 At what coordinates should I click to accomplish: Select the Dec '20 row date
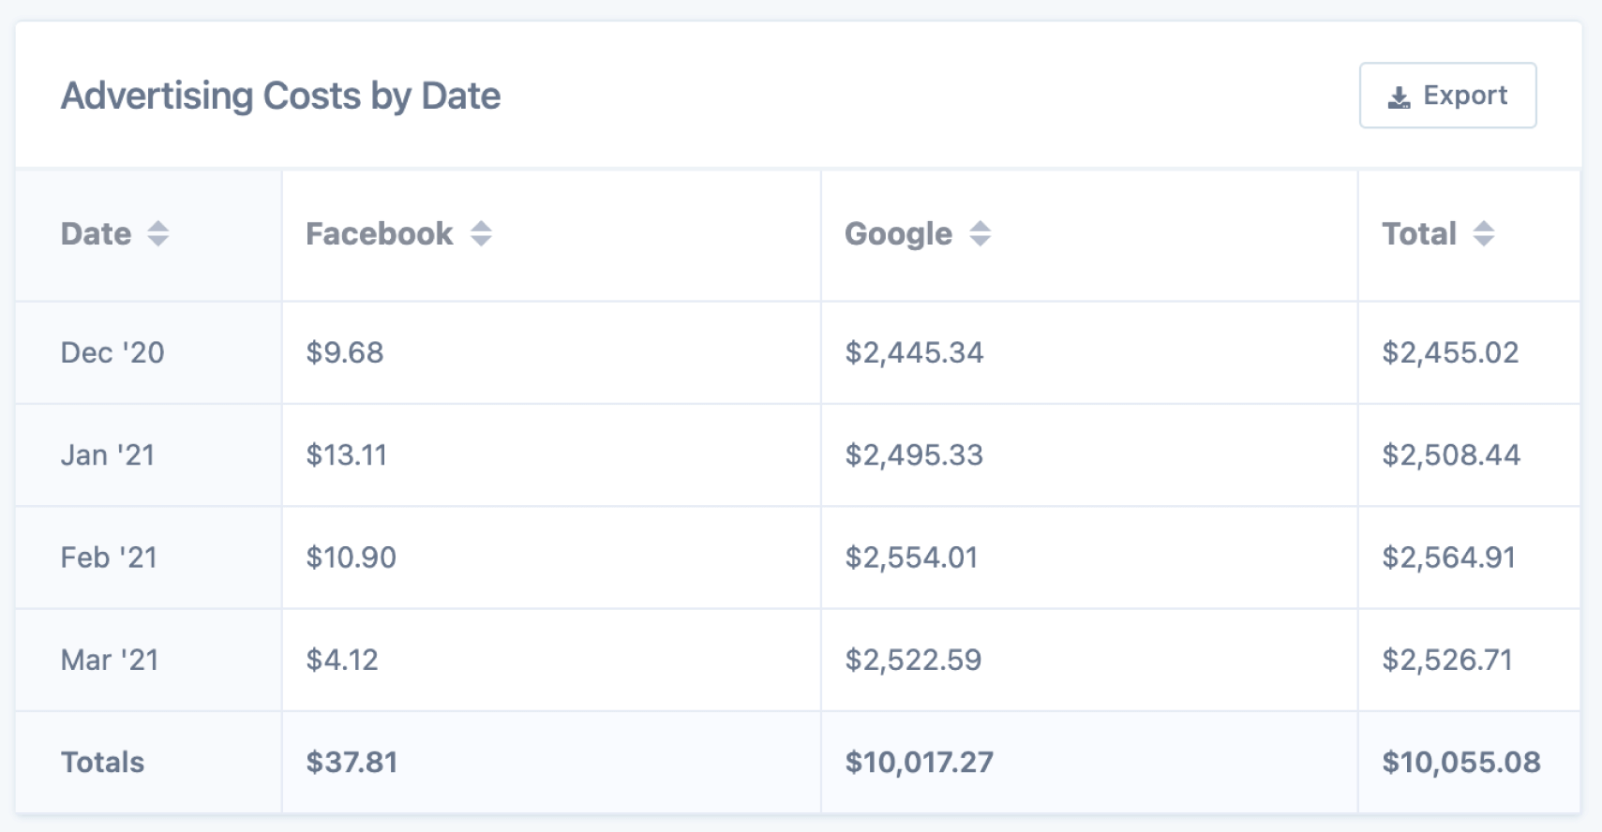click(x=112, y=352)
